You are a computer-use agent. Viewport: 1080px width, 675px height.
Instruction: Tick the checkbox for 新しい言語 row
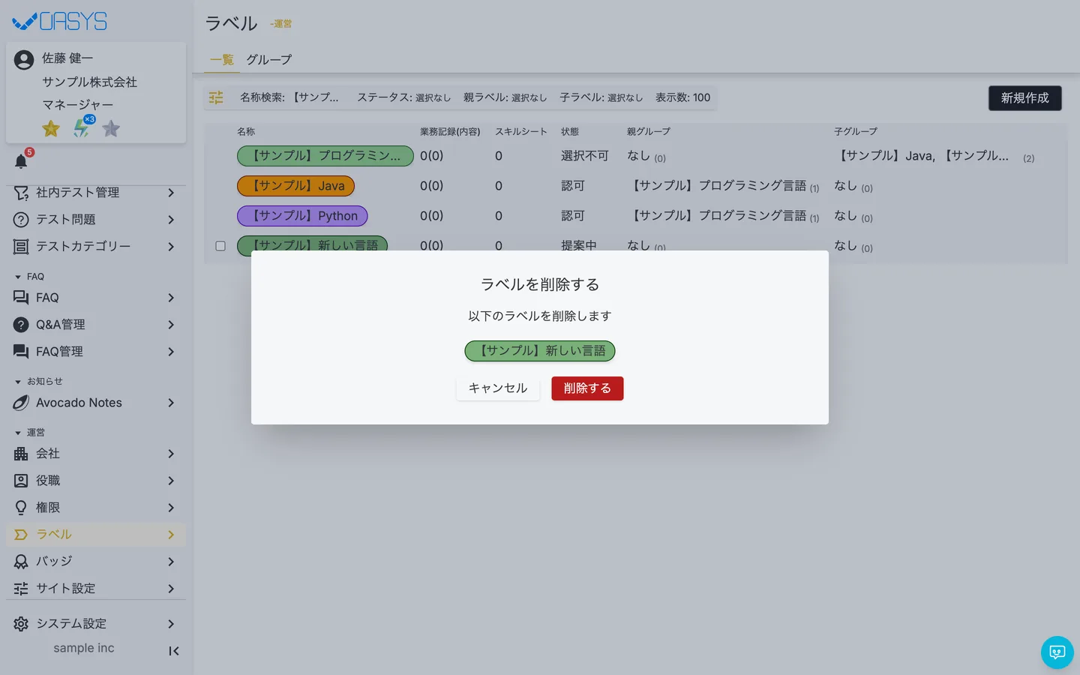pyautogui.click(x=220, y=246)
